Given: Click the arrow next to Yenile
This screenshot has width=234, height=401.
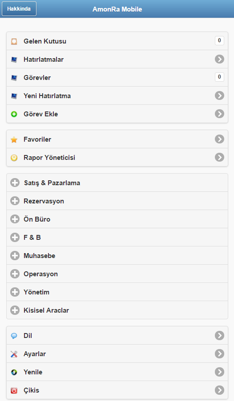Looking at the screenshot, I should tap(219, 372).
